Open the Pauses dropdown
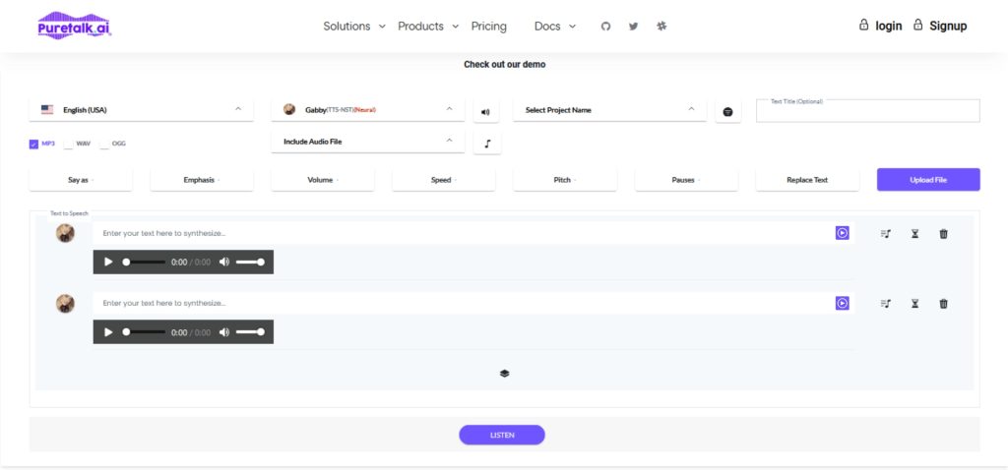This screenshot has height=470, width=1008. (x=686, y=180)
